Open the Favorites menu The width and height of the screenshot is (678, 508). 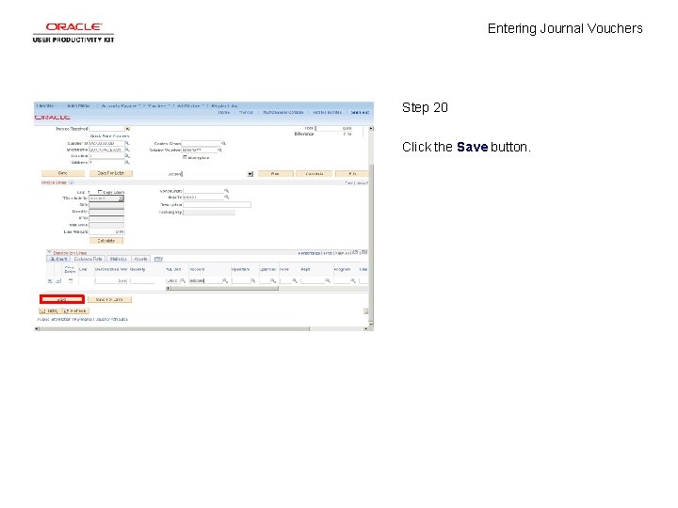pyautogui.click(x=45, y=105)
